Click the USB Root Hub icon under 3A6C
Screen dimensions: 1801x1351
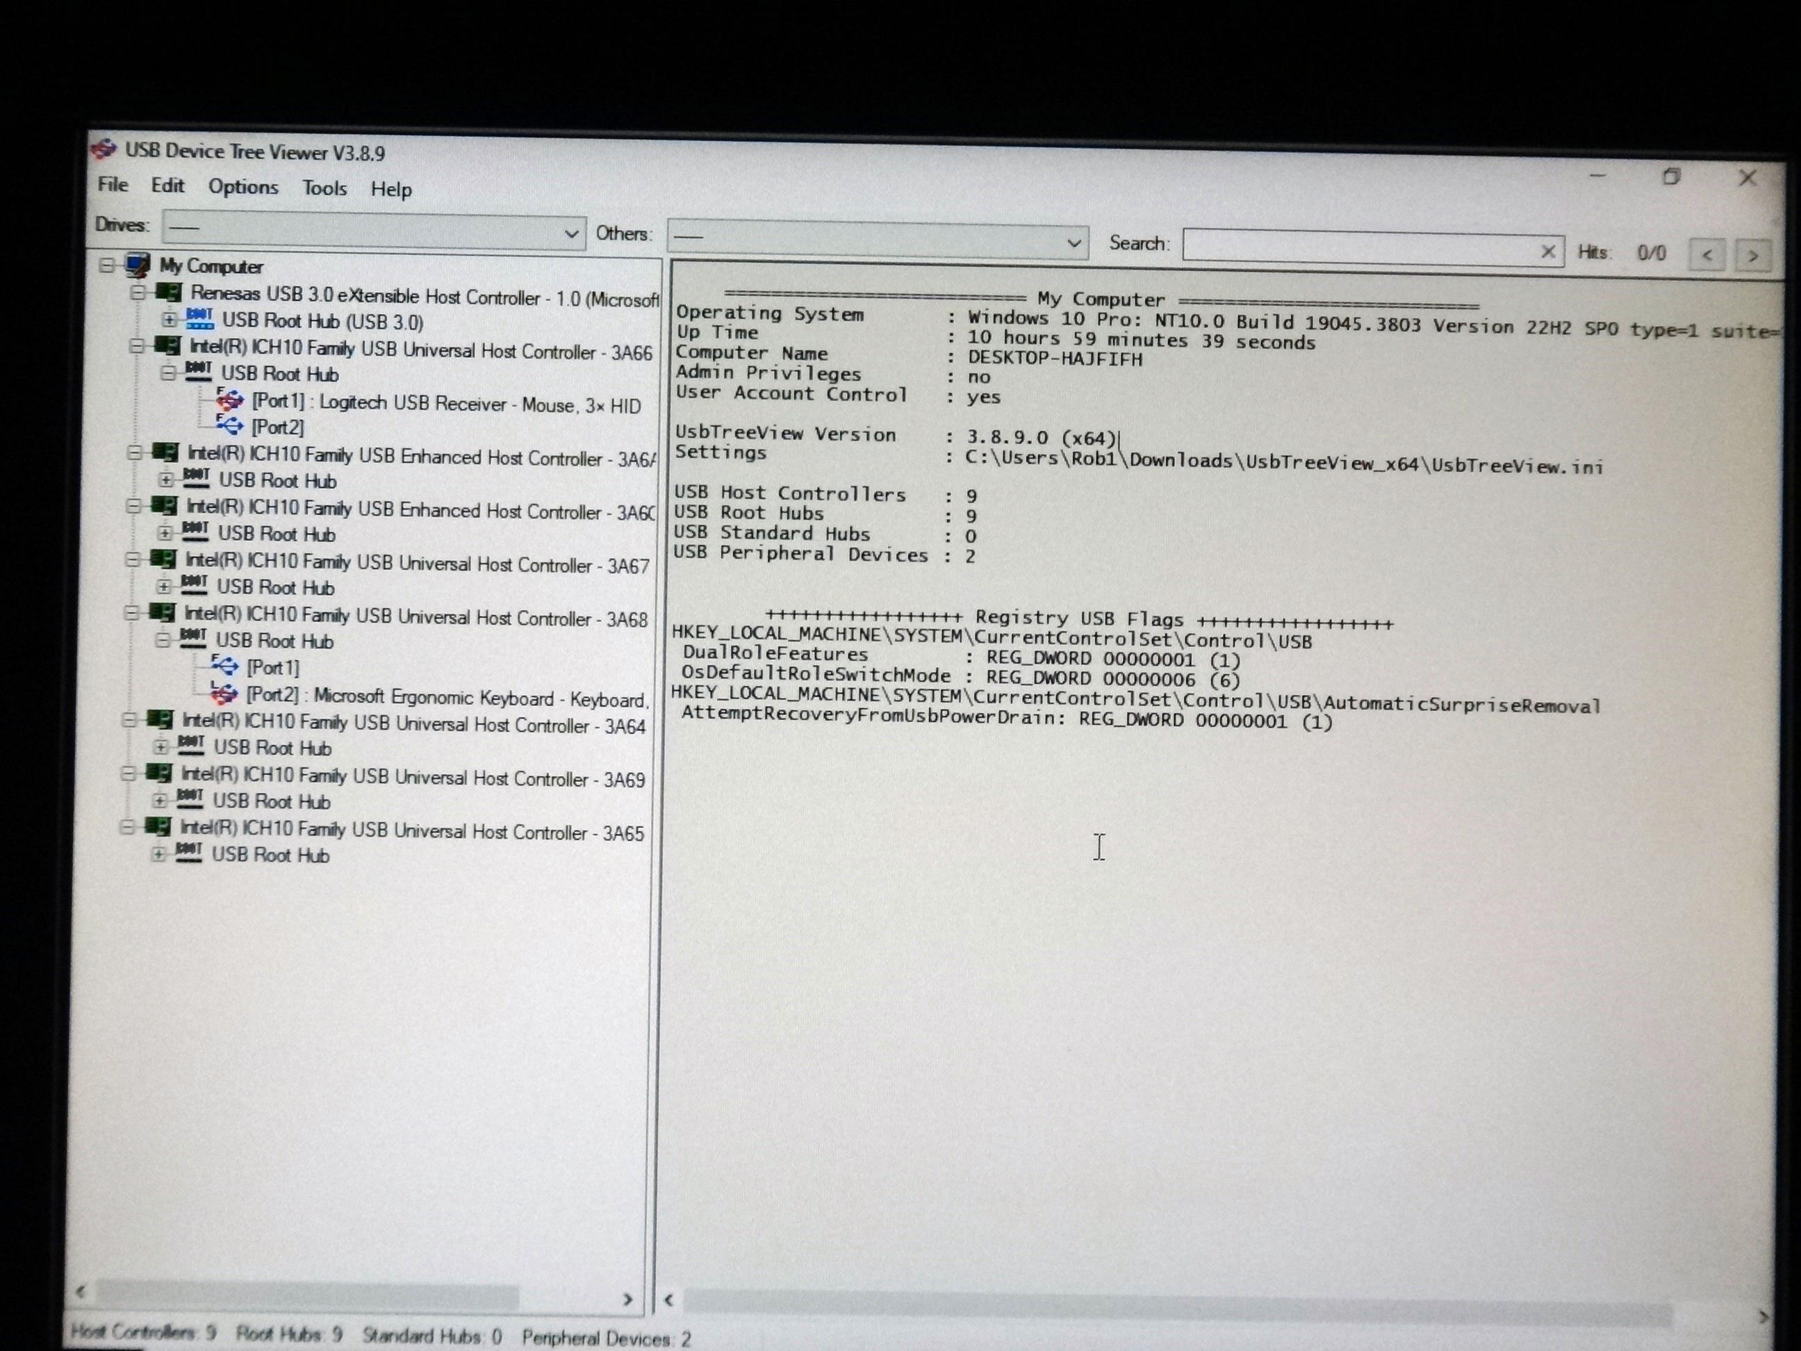click(195, 532)
